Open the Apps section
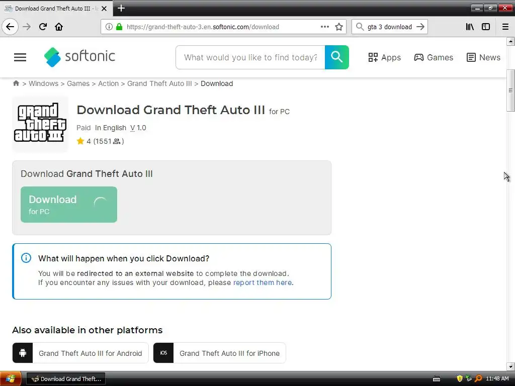This screenshot has width=515, height=386. pyautogui.click(x=384, y=57)
